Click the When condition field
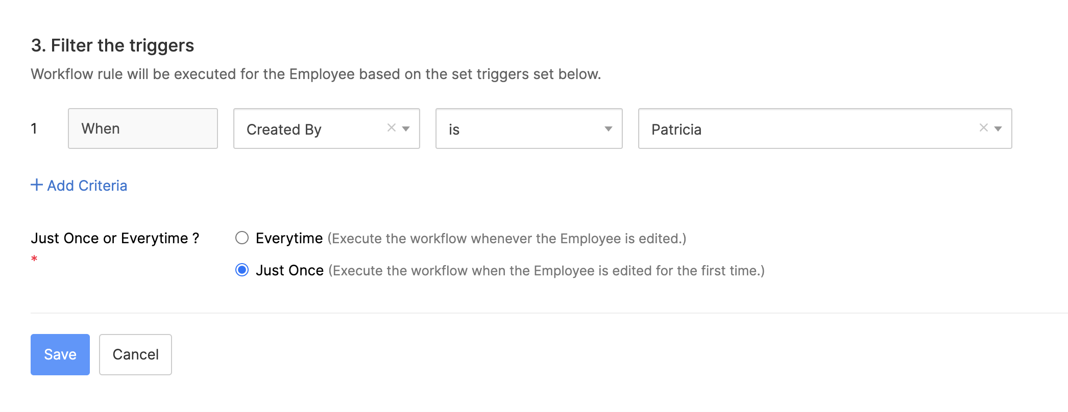The height and width of the screenshot is (412, 1068). coord(142,128)
